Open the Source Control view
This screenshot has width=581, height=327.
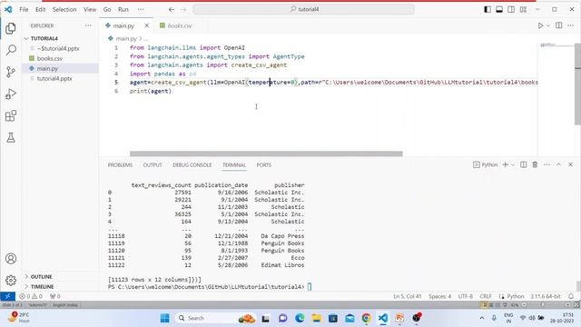point(11,72)
